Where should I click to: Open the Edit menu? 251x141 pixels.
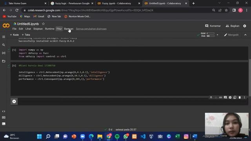click(21, 29)
